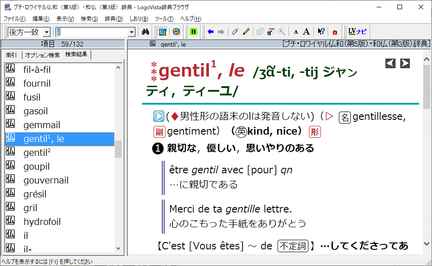The height and width of the screenshot is (266, 432).
Task: Go to next entry with right triangle button
Action: tap(405, 64)
